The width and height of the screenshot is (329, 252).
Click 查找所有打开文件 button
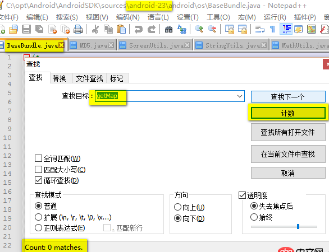coord(288,132)
